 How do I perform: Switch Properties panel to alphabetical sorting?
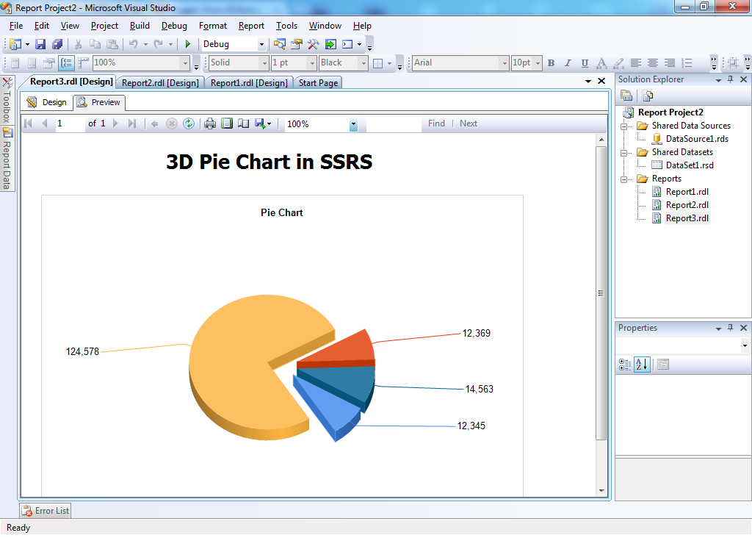[x=641, y=364]
